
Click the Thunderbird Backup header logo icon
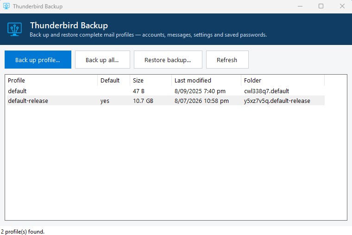coord(15,29)
